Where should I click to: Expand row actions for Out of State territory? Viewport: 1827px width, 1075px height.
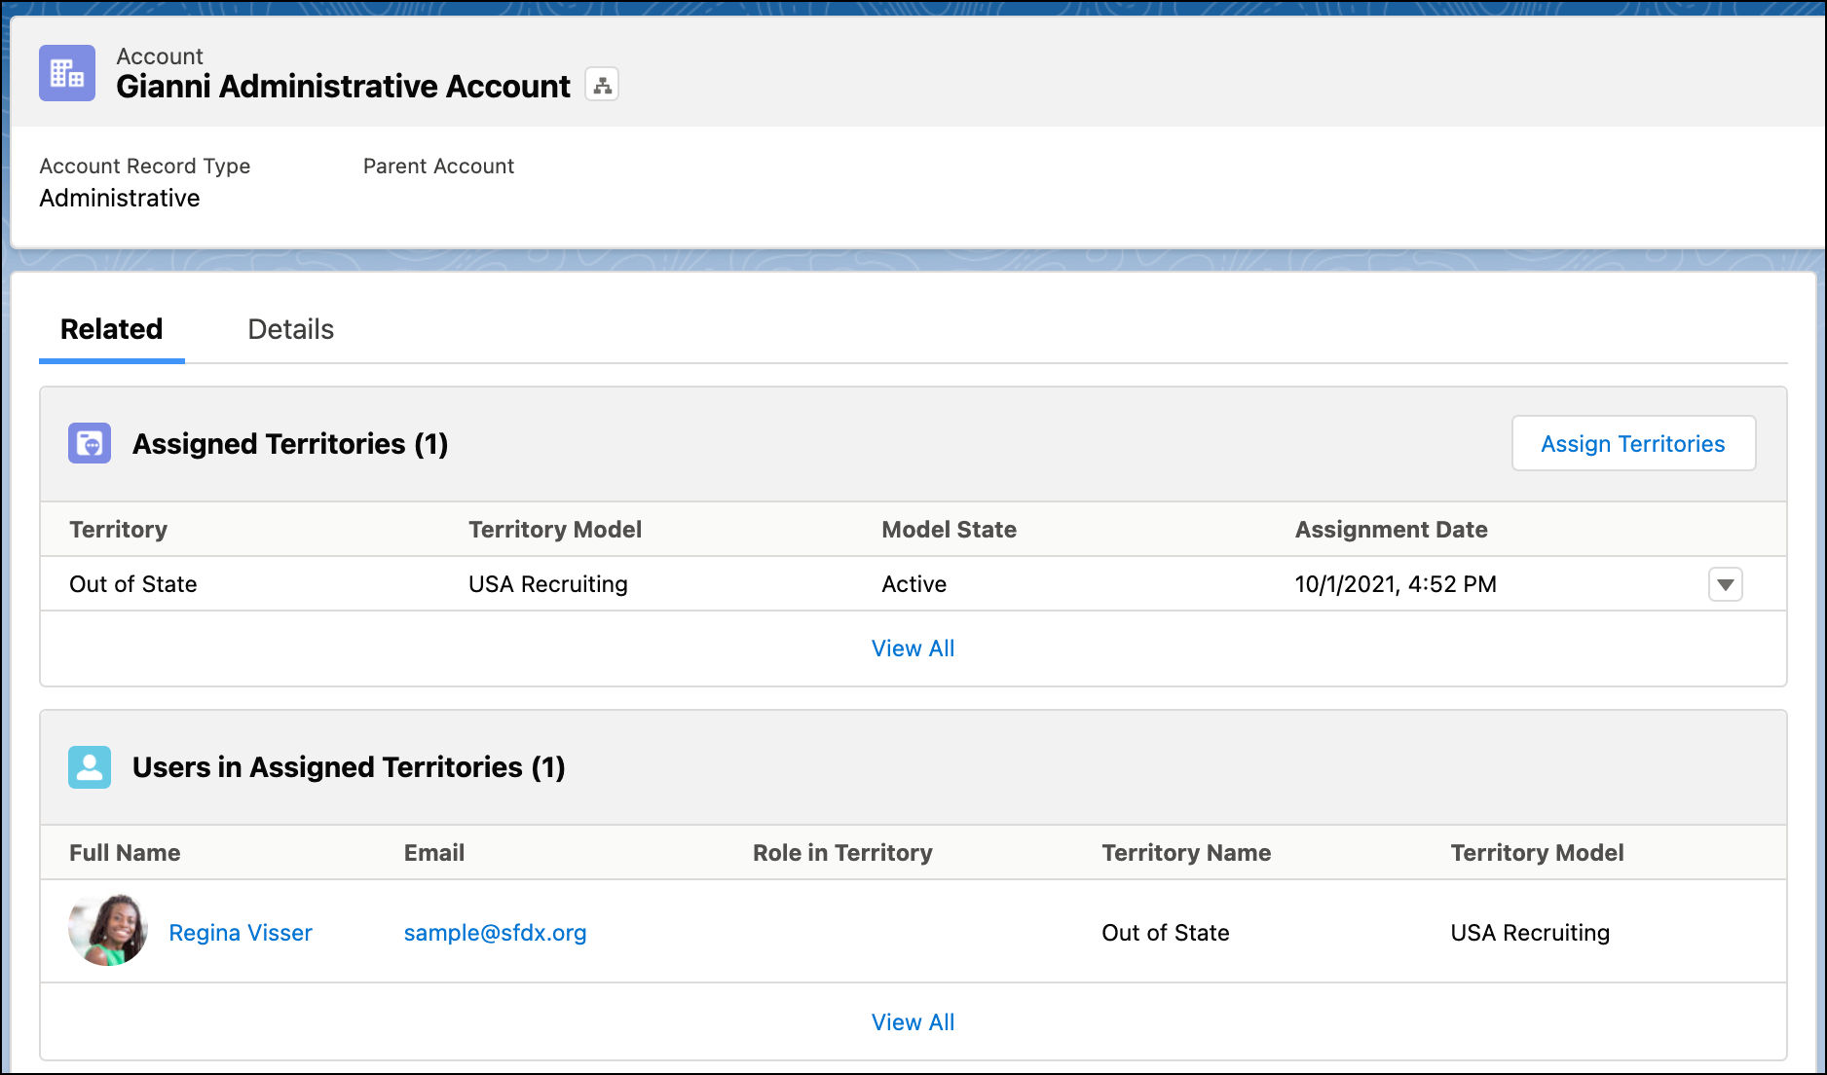point(1725,584)
